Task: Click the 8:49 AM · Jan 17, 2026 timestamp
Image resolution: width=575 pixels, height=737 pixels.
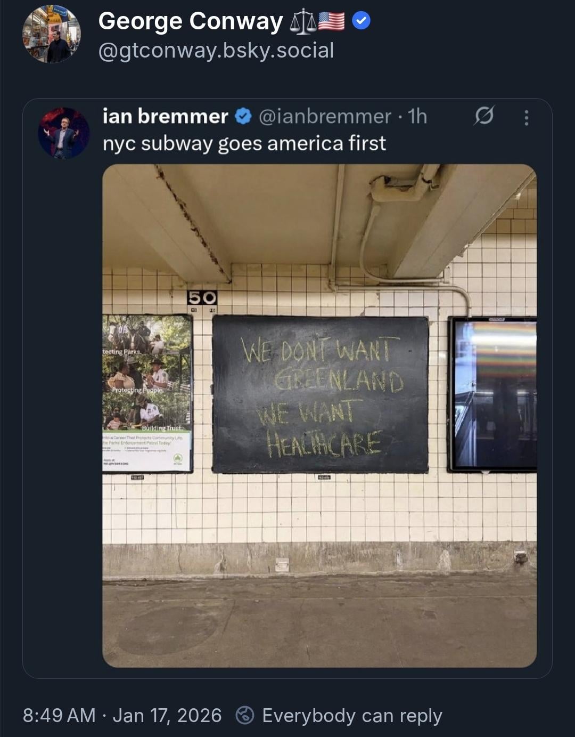Action: [x=122, y=715]
